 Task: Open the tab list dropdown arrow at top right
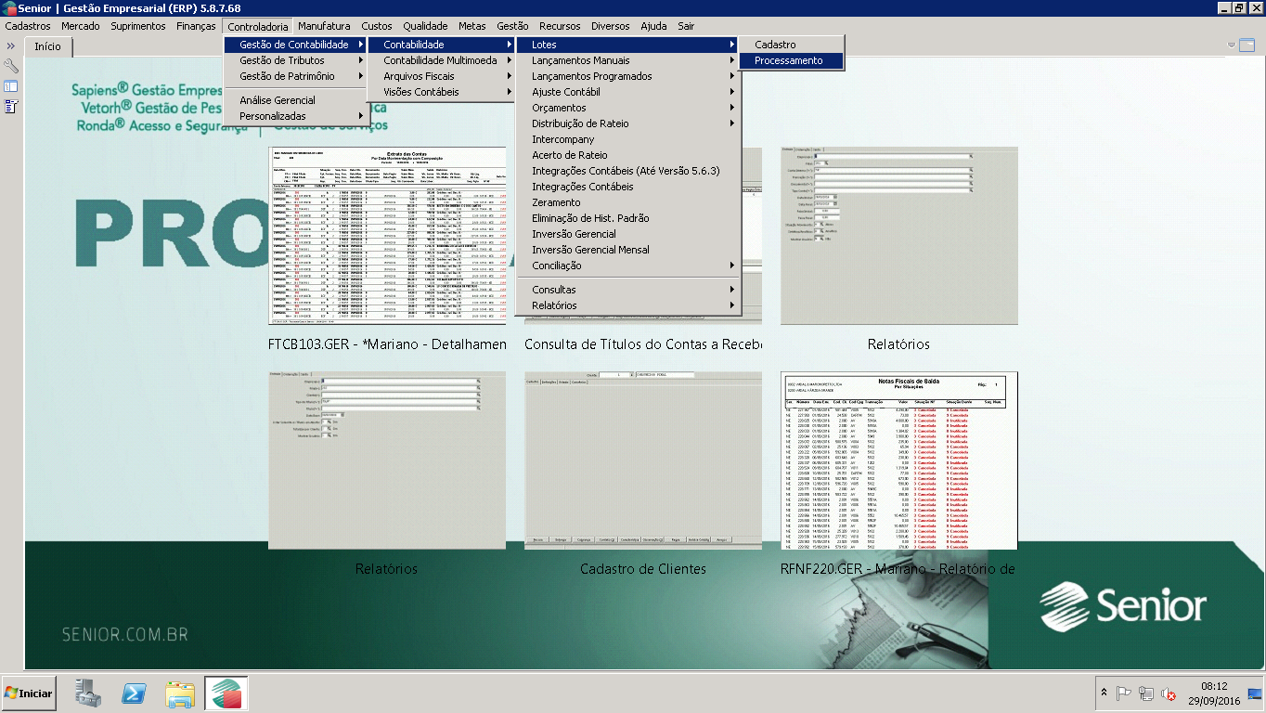tap(1232, 45)
